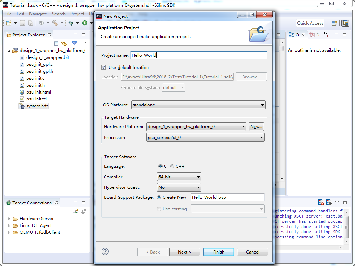Open the Edit menu
Viewport: 355px width, 266px height.
tap(20, 14)
